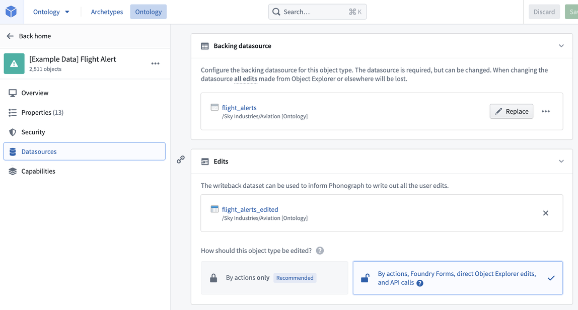The width and height of the screenshot is (578, 310).
Task: Click the blue cube home logo
Action: [11, 12]
